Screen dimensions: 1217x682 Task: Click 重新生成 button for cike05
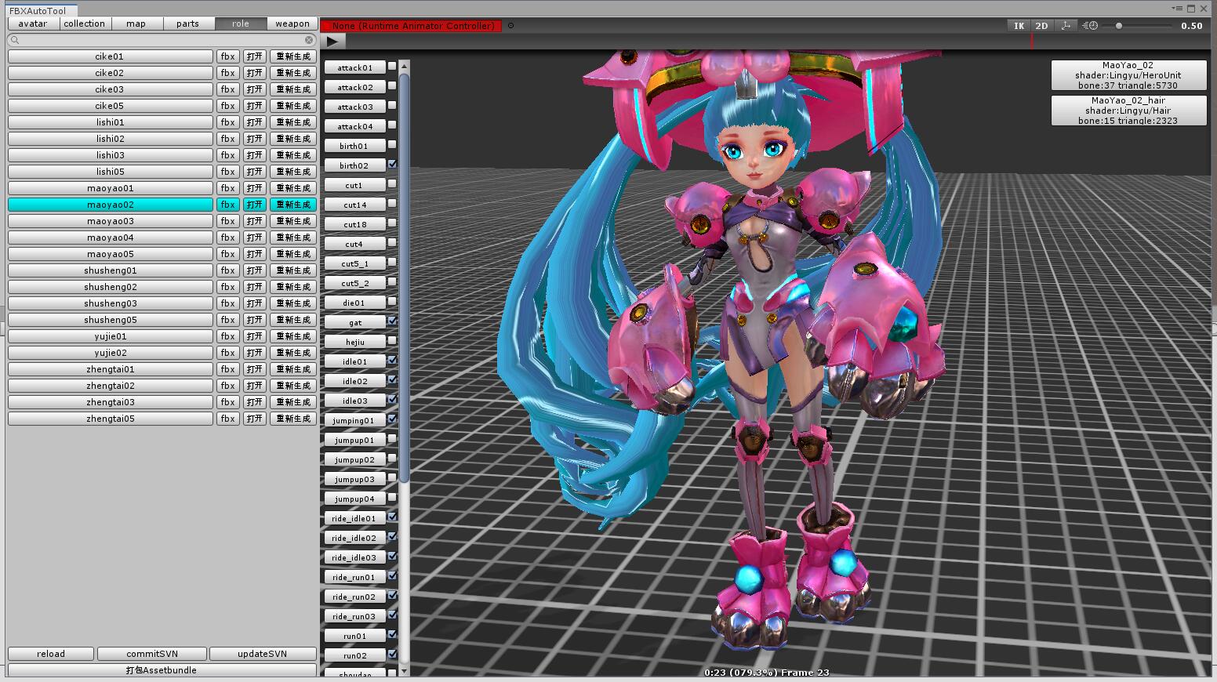(x=293, y=106)
